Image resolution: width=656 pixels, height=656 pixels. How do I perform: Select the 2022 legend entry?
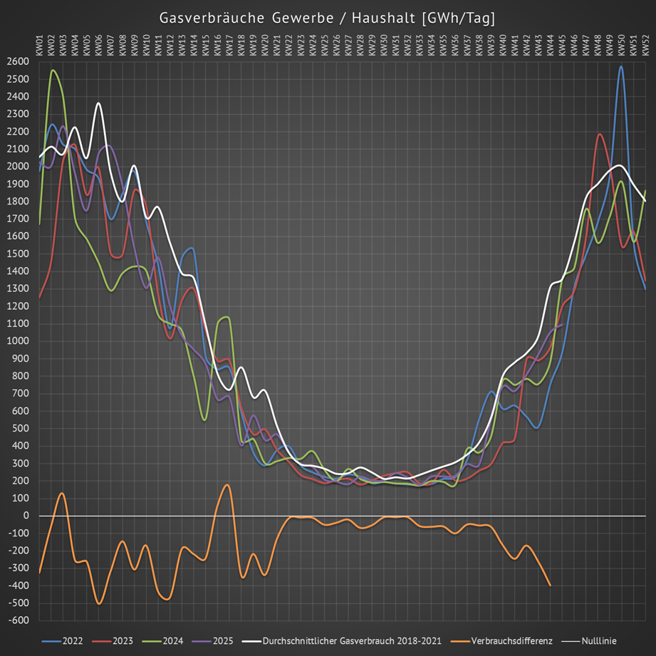point(72,641)
